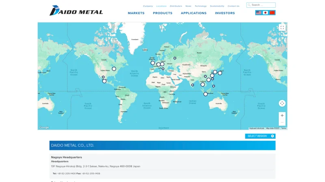Switch to the Japanese flag language
The image size is (325, 182).
pos(265,13)
